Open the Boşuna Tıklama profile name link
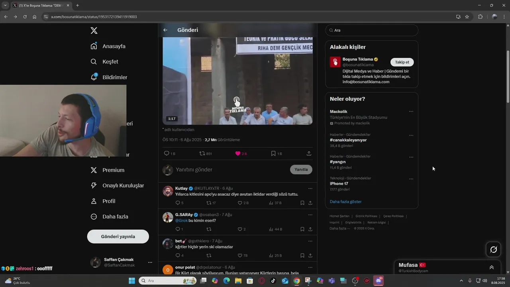This screenshot has height=287, width=510. point(358,59)
